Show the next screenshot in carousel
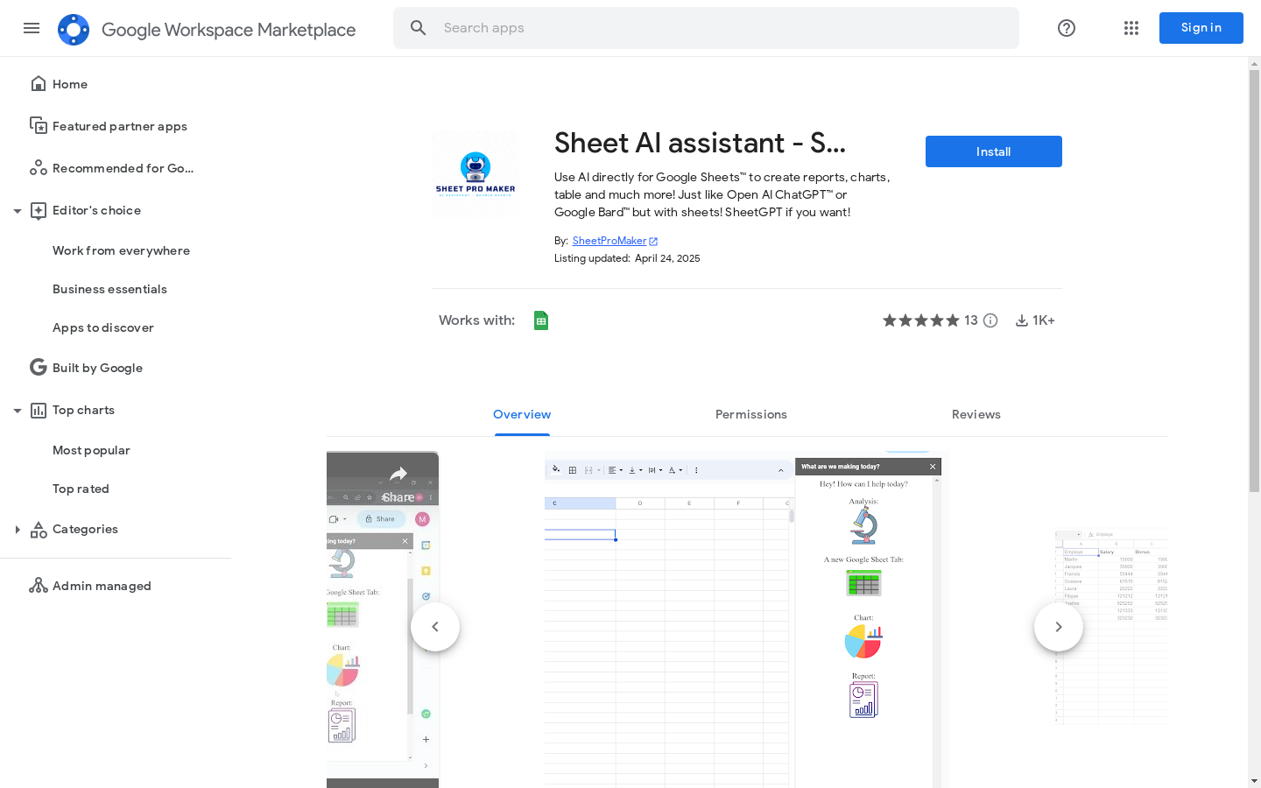 click(x=1059, y=627)
